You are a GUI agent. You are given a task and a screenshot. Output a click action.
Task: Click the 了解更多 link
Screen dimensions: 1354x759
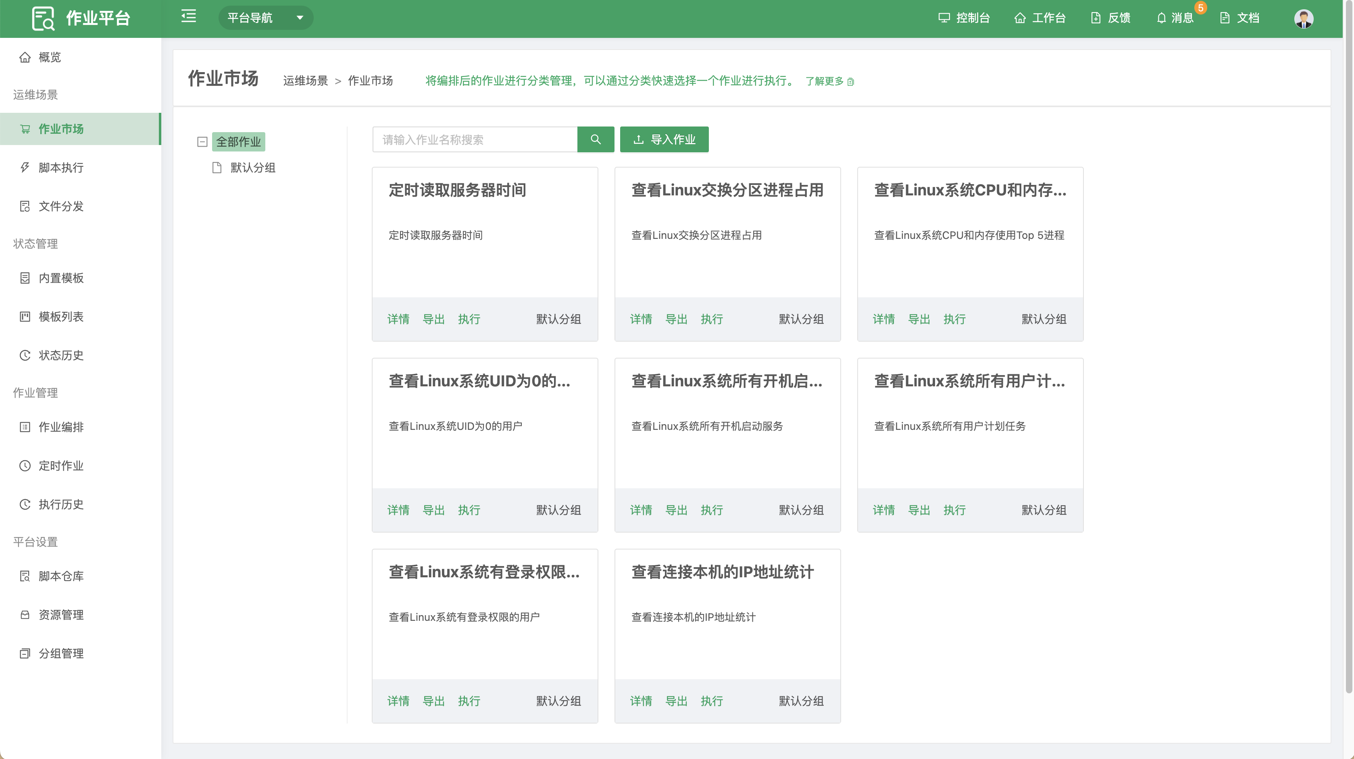click(x=829, y=81)
